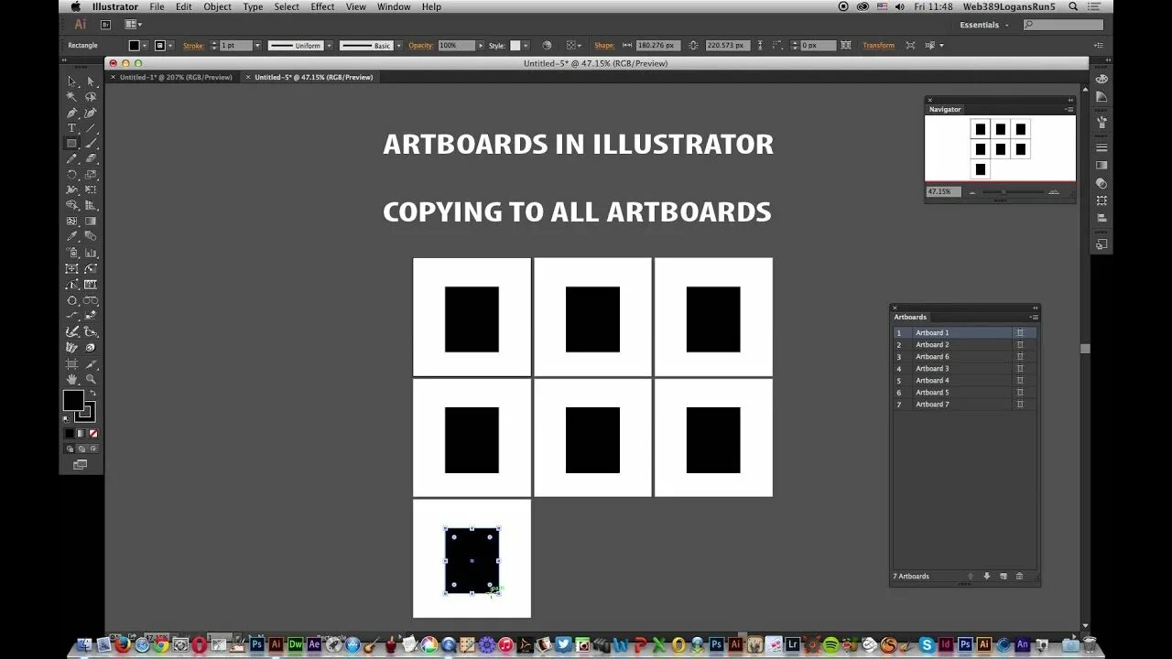Open the File menu
Screen dimensions: 1172x659
157,6
